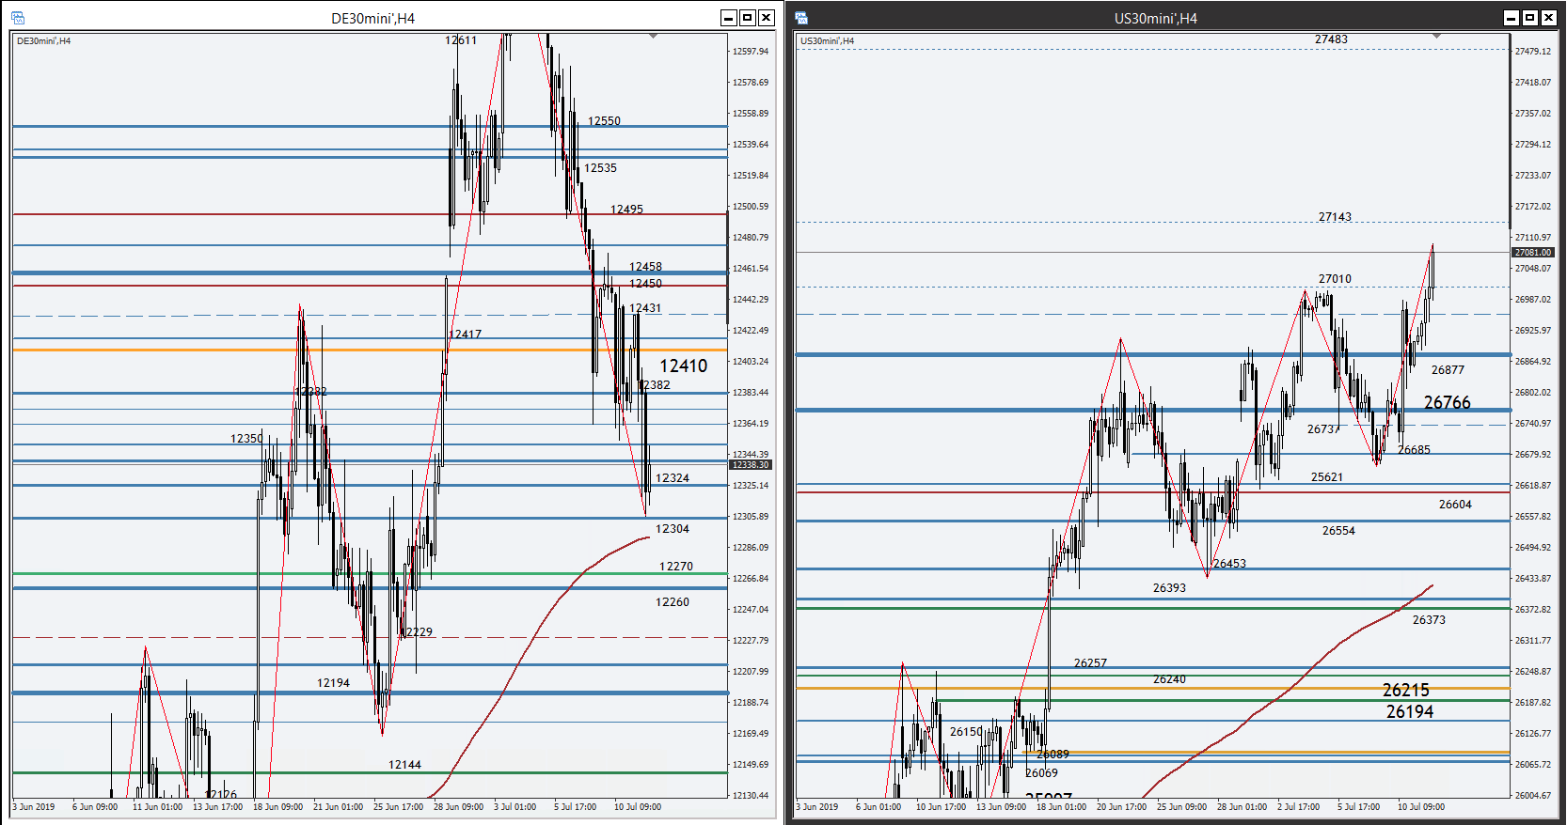Viewport: 1567px width, 825px height.
Task: Click '28 Jun 09:00' on DE30mini time axis
Action: pos(458,807)
